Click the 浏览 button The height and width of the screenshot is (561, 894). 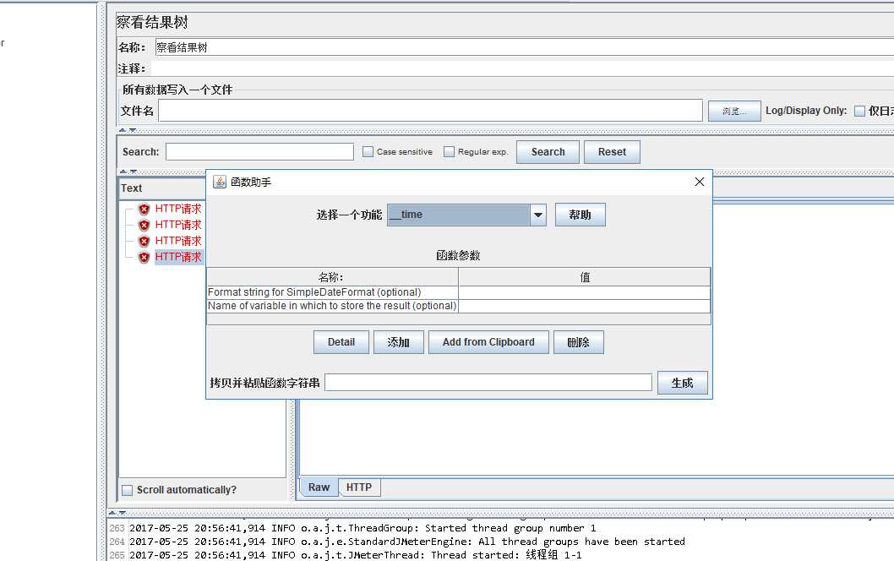tap(734, 111)
